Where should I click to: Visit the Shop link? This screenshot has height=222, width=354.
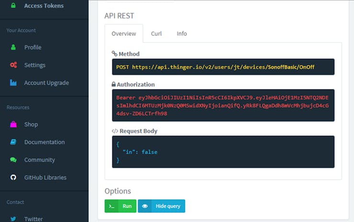(31, 124)
